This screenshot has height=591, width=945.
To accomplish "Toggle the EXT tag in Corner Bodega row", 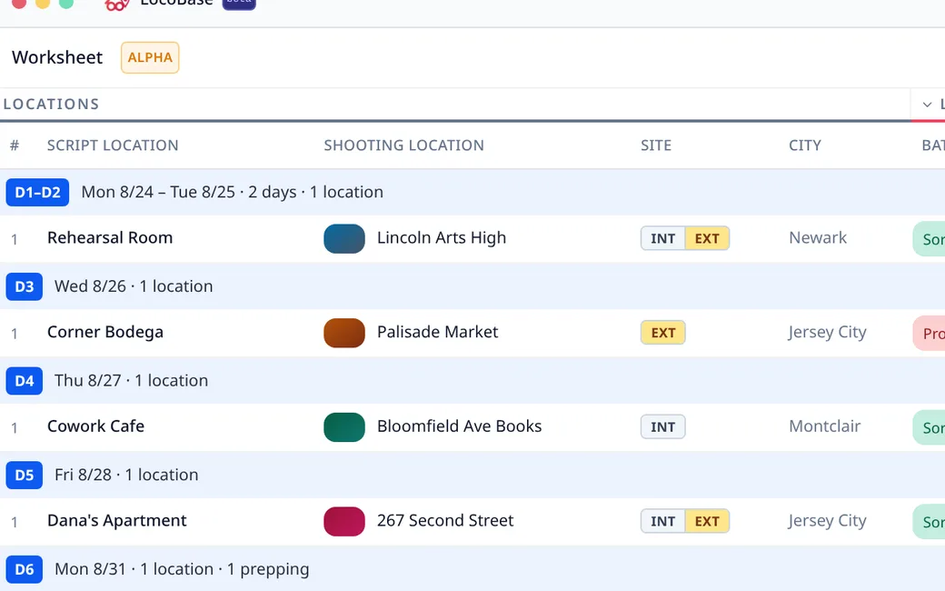I will point(663,333).
